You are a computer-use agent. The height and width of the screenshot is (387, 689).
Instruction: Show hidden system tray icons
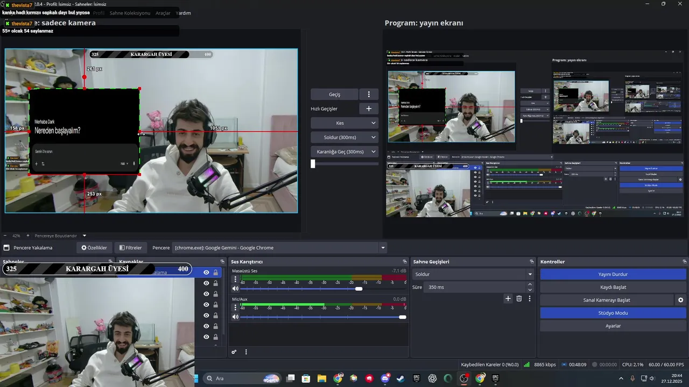[622, 378]
